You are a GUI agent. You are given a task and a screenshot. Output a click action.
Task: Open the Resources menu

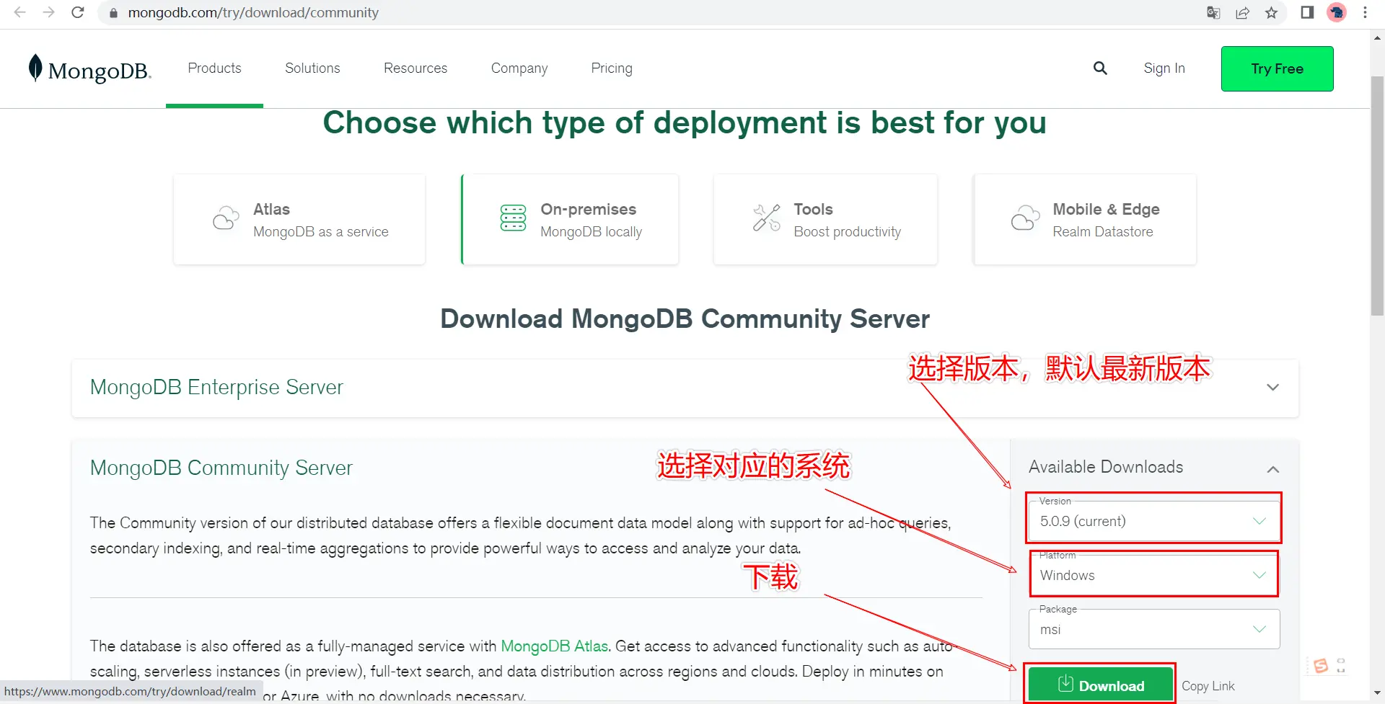click(415, 68)
